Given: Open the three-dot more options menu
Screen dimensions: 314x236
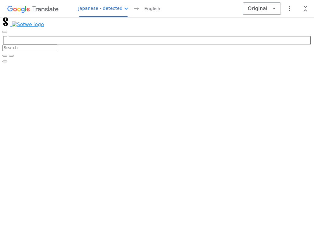Looking at the screenshot, I should pyautogui.click(x=289, y=9).
